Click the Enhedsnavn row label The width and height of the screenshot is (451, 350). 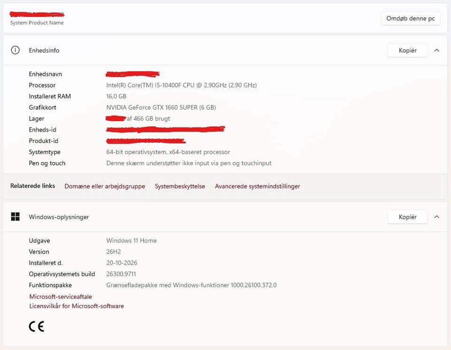(45, 74)
